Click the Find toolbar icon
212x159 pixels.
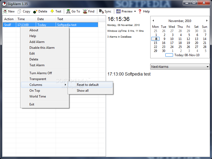click(85, 11)
